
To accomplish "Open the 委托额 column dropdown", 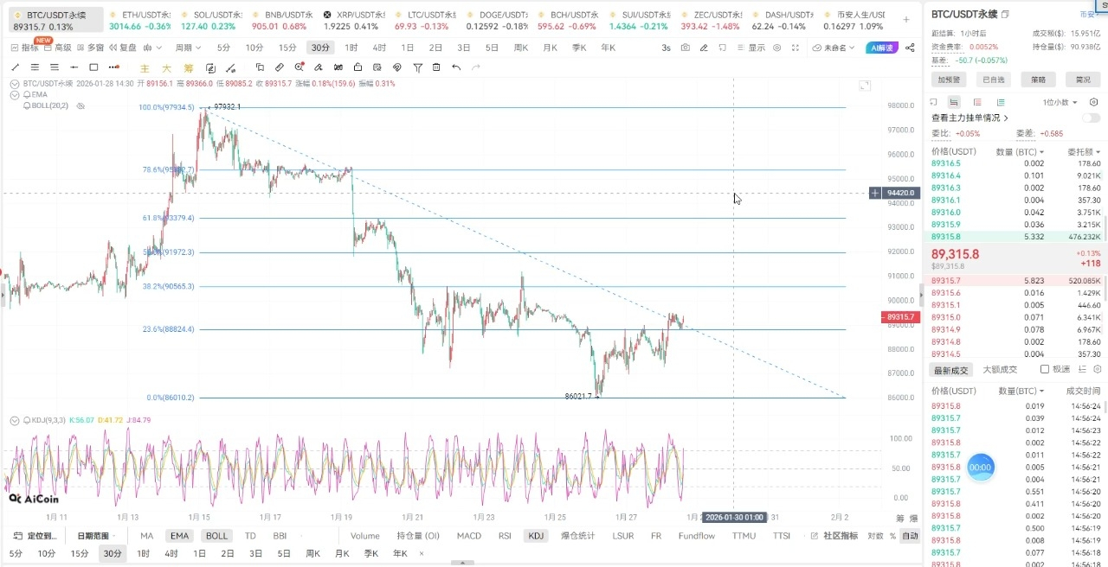I will click(1083, 151).
